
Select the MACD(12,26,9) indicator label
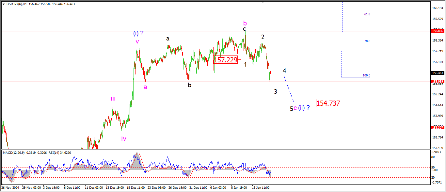(14, 152)
